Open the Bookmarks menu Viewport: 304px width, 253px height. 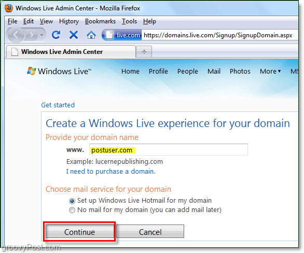tap(100, 21)
